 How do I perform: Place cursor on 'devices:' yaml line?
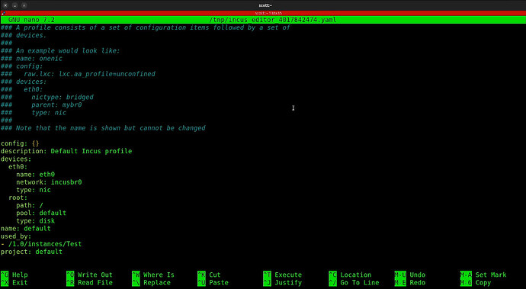[x=16, y=159]
